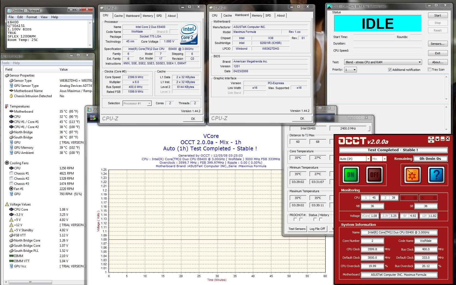This screenshot has height=285, width=456.
Task: Click the CPU-Z BIOS Version value 1201
Action: 270,66
